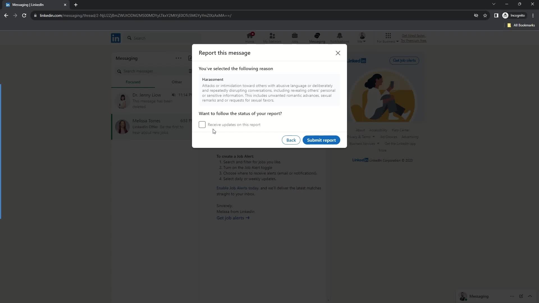Open the Accessibility footer link

378,130
